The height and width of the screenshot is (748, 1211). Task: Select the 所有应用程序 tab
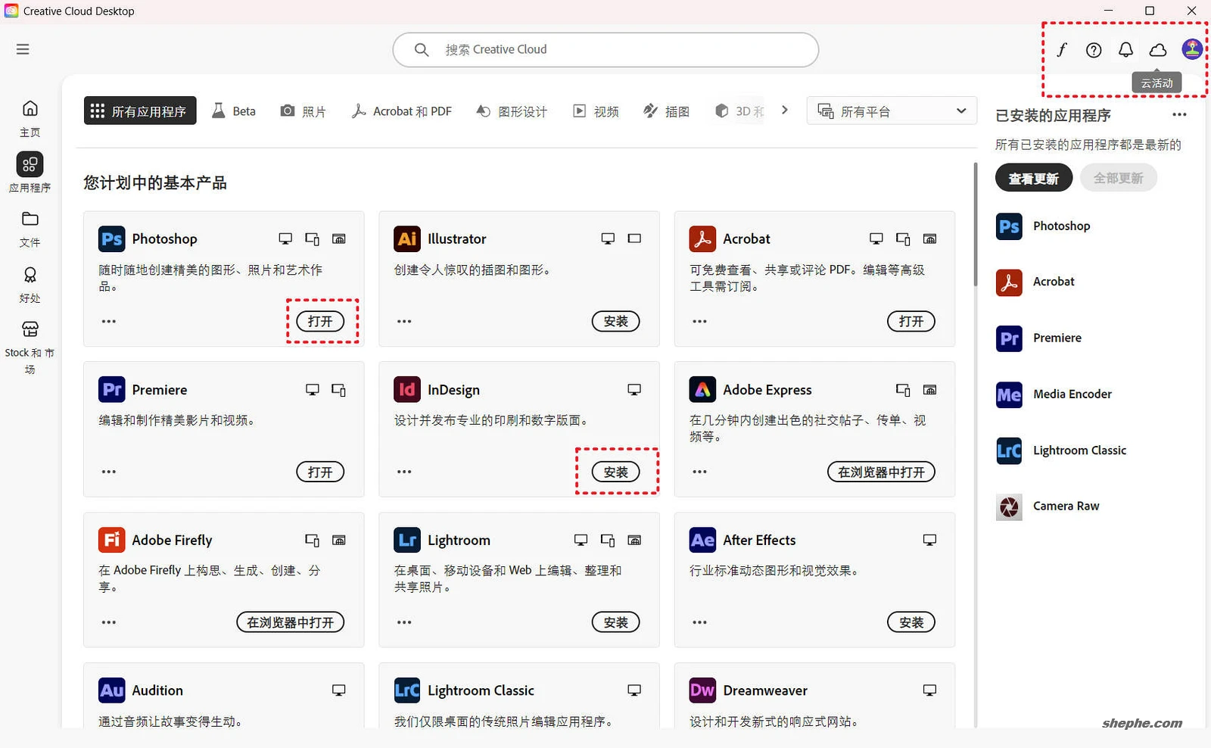tap(140, 111)
